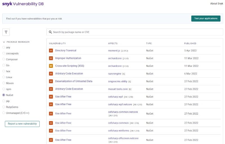Select the pip radio button
This screenshot has width=225, height=144.
4,101
